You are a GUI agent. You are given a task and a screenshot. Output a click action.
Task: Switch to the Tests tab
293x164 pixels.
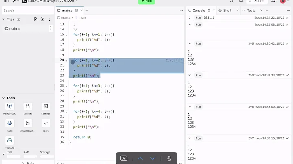click(x=251, y=11)
